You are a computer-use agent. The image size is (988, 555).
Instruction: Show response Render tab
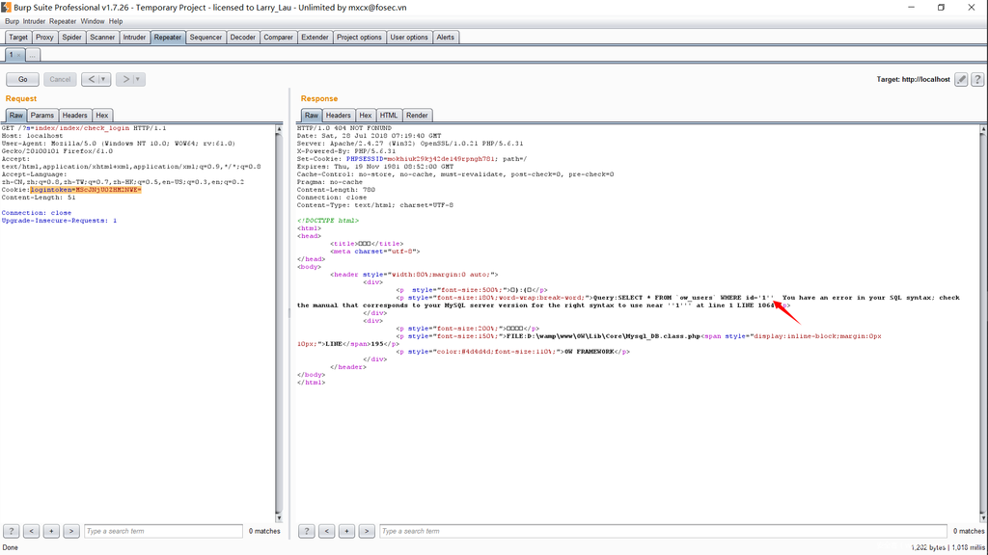pos(417,115)
